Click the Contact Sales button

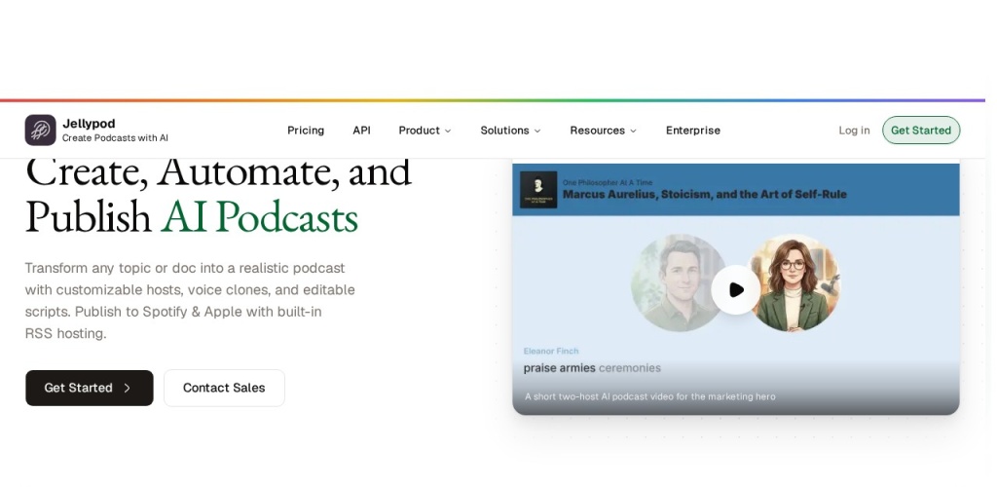click(224, 388)
